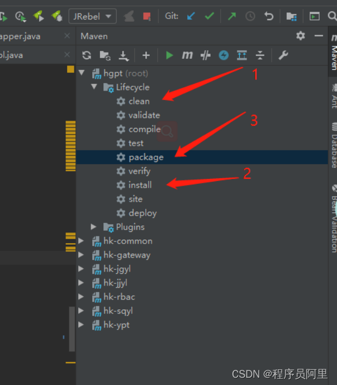This screenshot has height=385, width=337.
Task: Click Show Dependencies diagram icon
Action: tap(241, 55)
